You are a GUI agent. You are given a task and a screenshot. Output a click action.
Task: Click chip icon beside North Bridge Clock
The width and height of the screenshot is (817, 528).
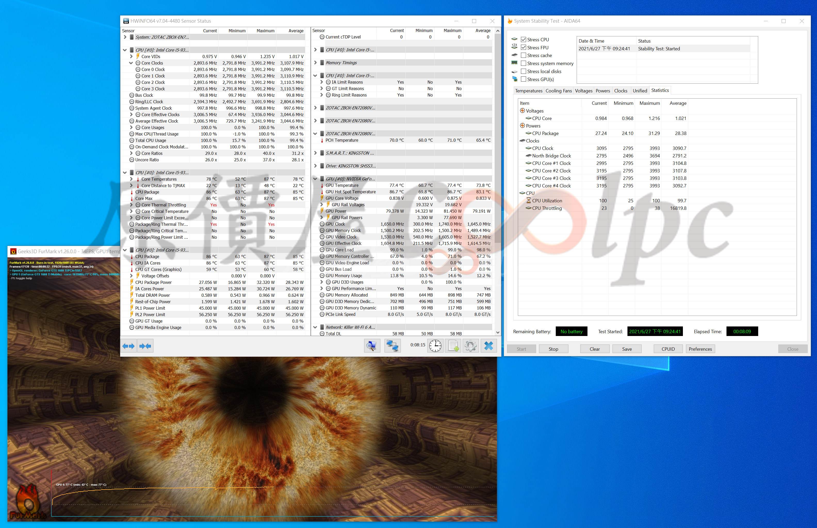[529, 156]
